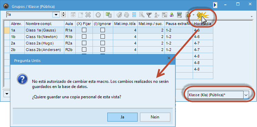Click the refresh arrows toolbar icon
Image resolution: width=257 pixels, height=127 pixels.
[127, 15]
